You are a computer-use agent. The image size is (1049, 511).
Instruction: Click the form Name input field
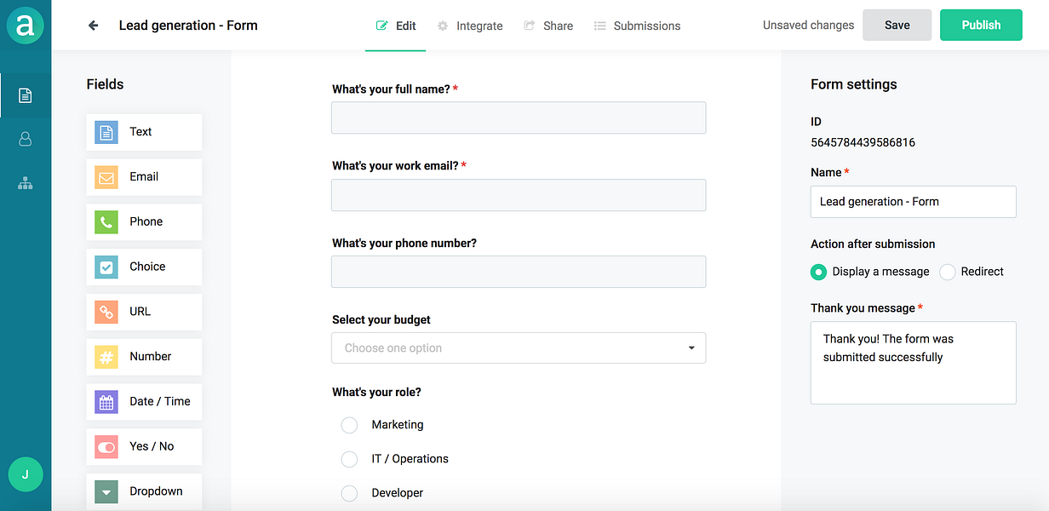pyautogui.click(x=914, y=202)
